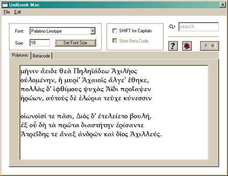228x176 pixels.
Task: Switch to the Polytonic tab
Action: coord(20,55)
